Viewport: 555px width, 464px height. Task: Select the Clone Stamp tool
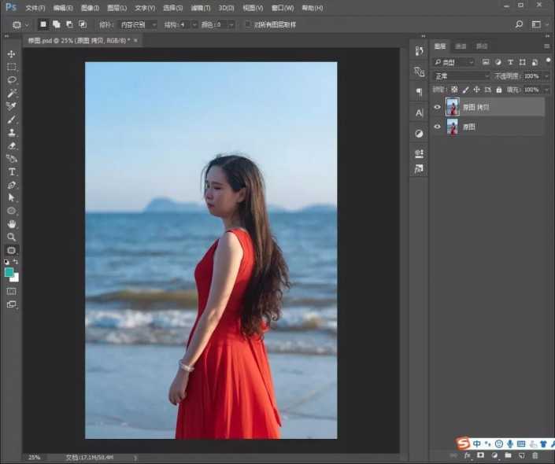click(12, 132)
